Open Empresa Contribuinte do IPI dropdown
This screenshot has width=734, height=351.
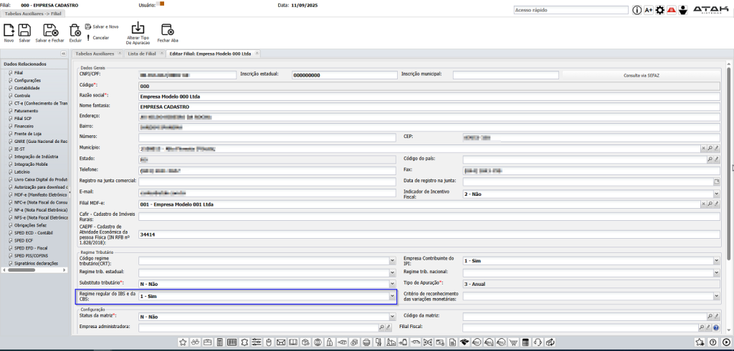715,261
